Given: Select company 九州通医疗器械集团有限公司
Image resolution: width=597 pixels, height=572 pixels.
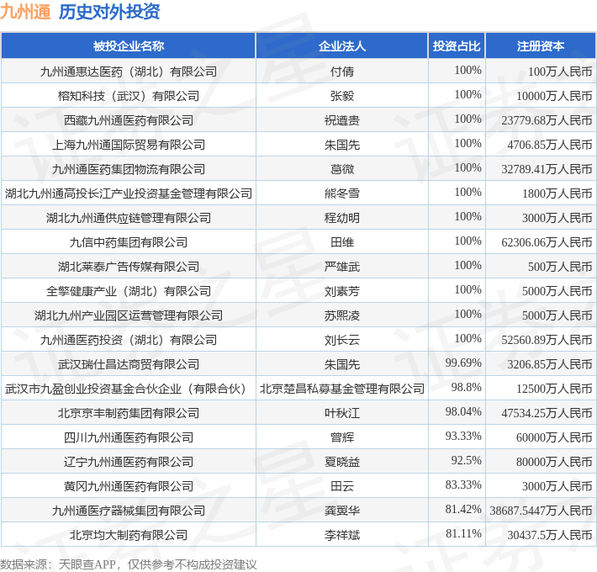Looking at the screenshot, I should (129, 510).
